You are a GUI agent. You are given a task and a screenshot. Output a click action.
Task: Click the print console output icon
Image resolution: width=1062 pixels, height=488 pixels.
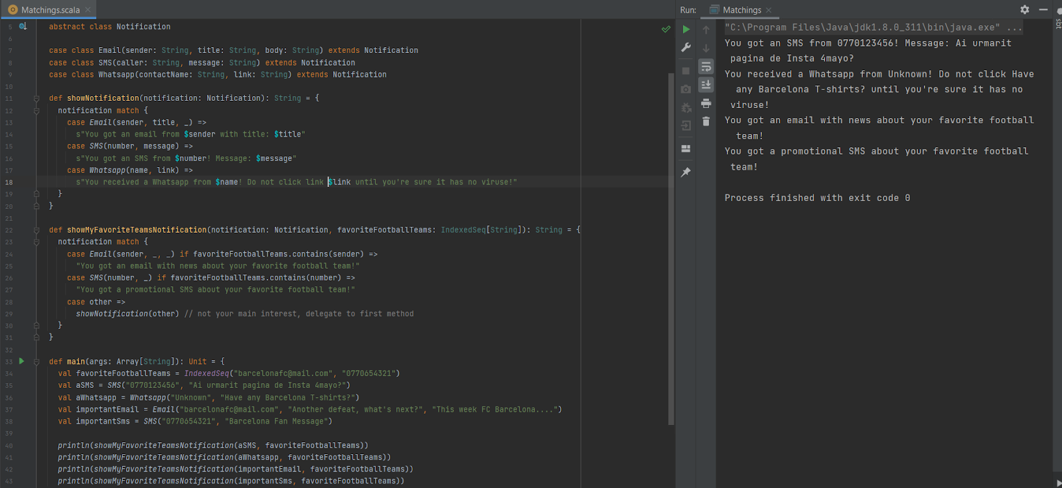click(706, 103)
